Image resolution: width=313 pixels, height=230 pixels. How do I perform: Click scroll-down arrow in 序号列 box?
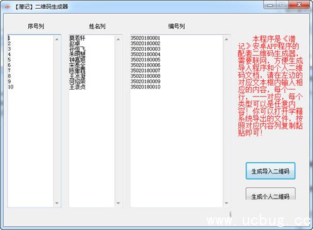(57, 203)
